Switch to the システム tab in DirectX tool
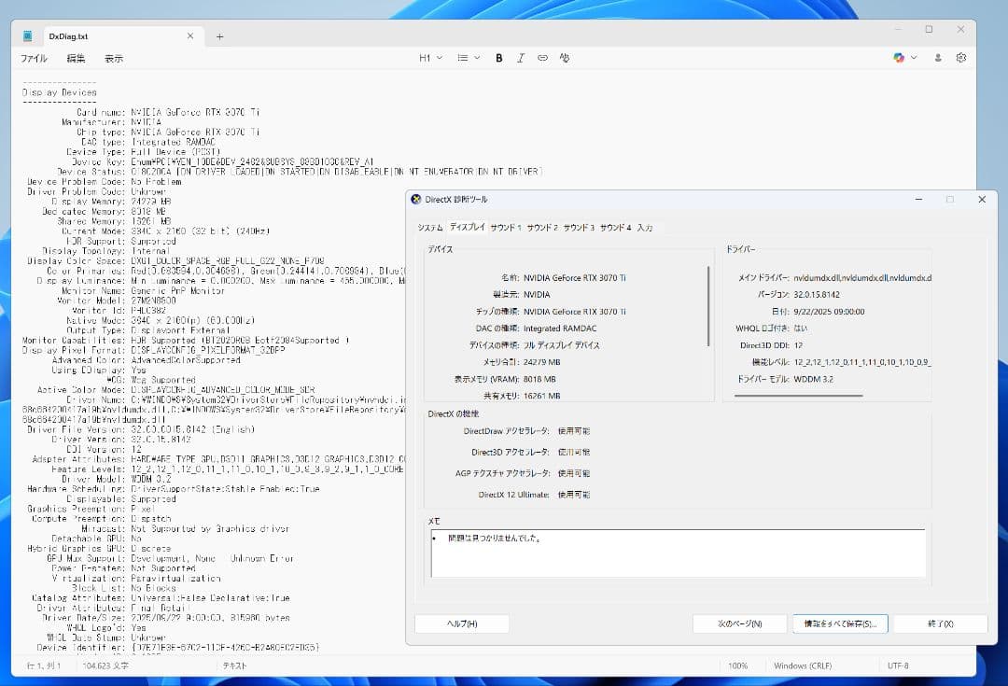This screenshot has width=1008, height=686. (430, 228)
